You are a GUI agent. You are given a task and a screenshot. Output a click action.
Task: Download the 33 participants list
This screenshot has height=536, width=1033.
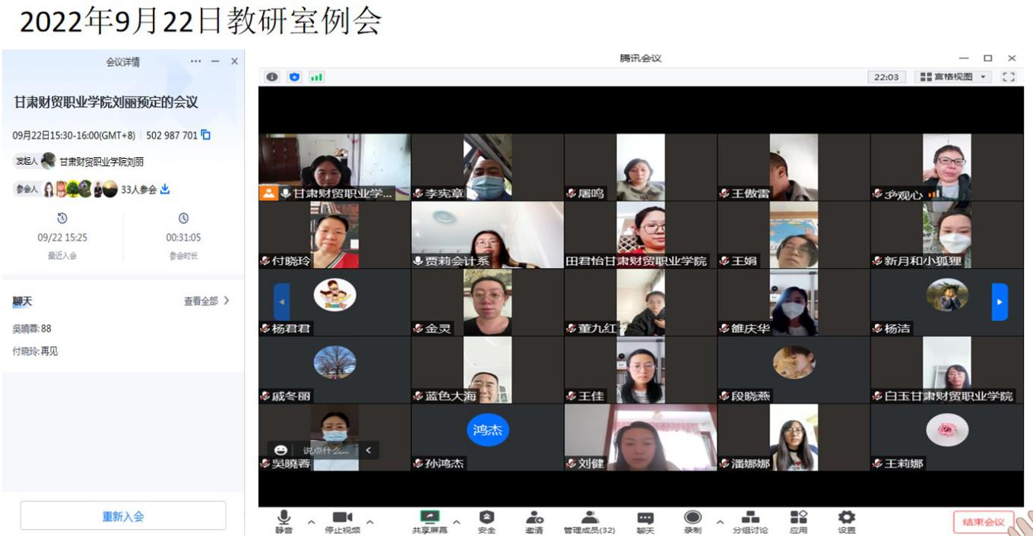[165, 189]
